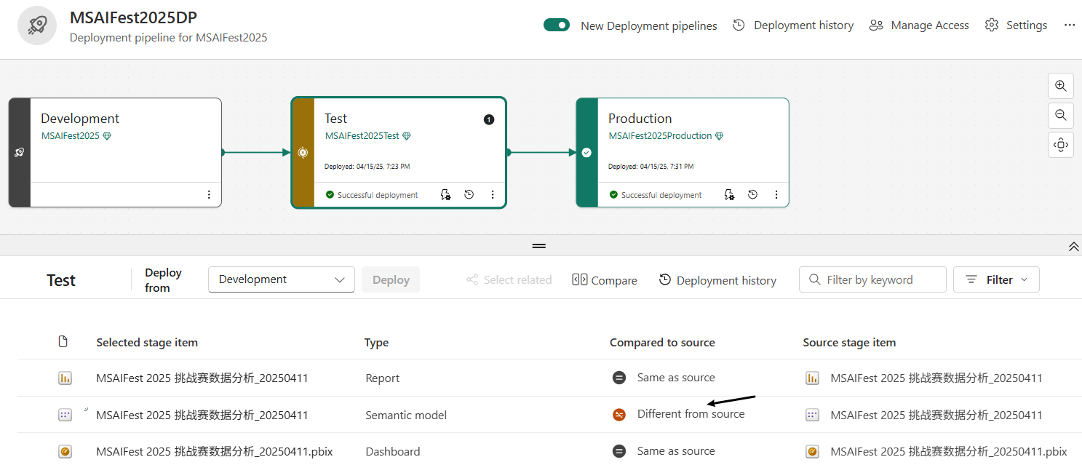Click the Report item icon in the first row
Image resolution: width=1082 pixels, height=473 pixels.
click(65, 378)
